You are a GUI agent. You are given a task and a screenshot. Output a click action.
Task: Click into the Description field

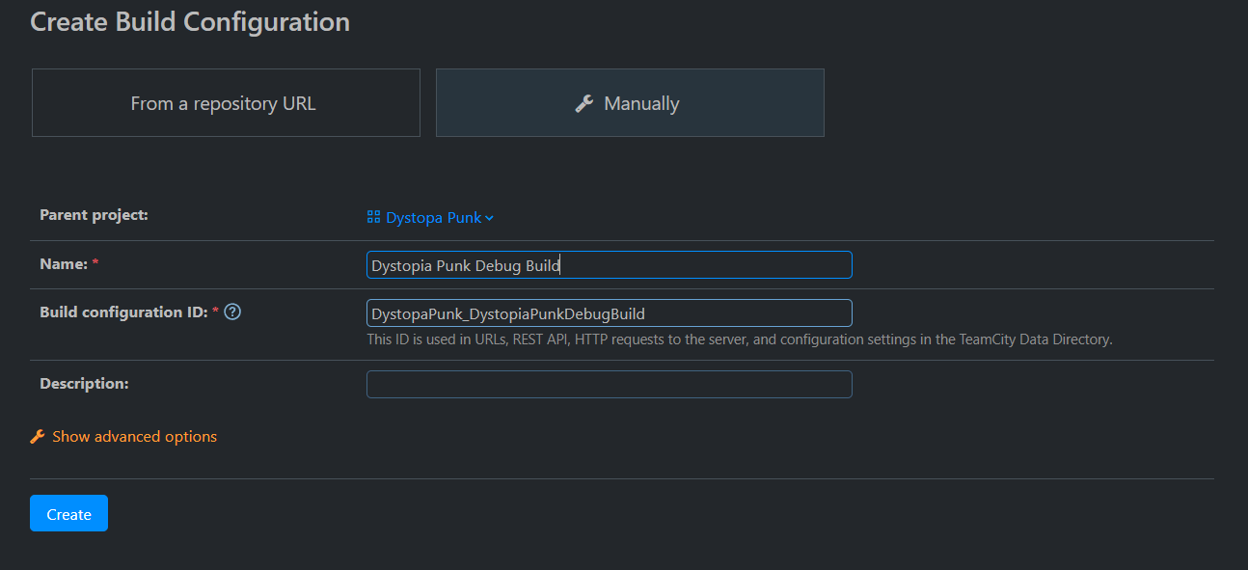pyautogui.click(x=610, y=385)
